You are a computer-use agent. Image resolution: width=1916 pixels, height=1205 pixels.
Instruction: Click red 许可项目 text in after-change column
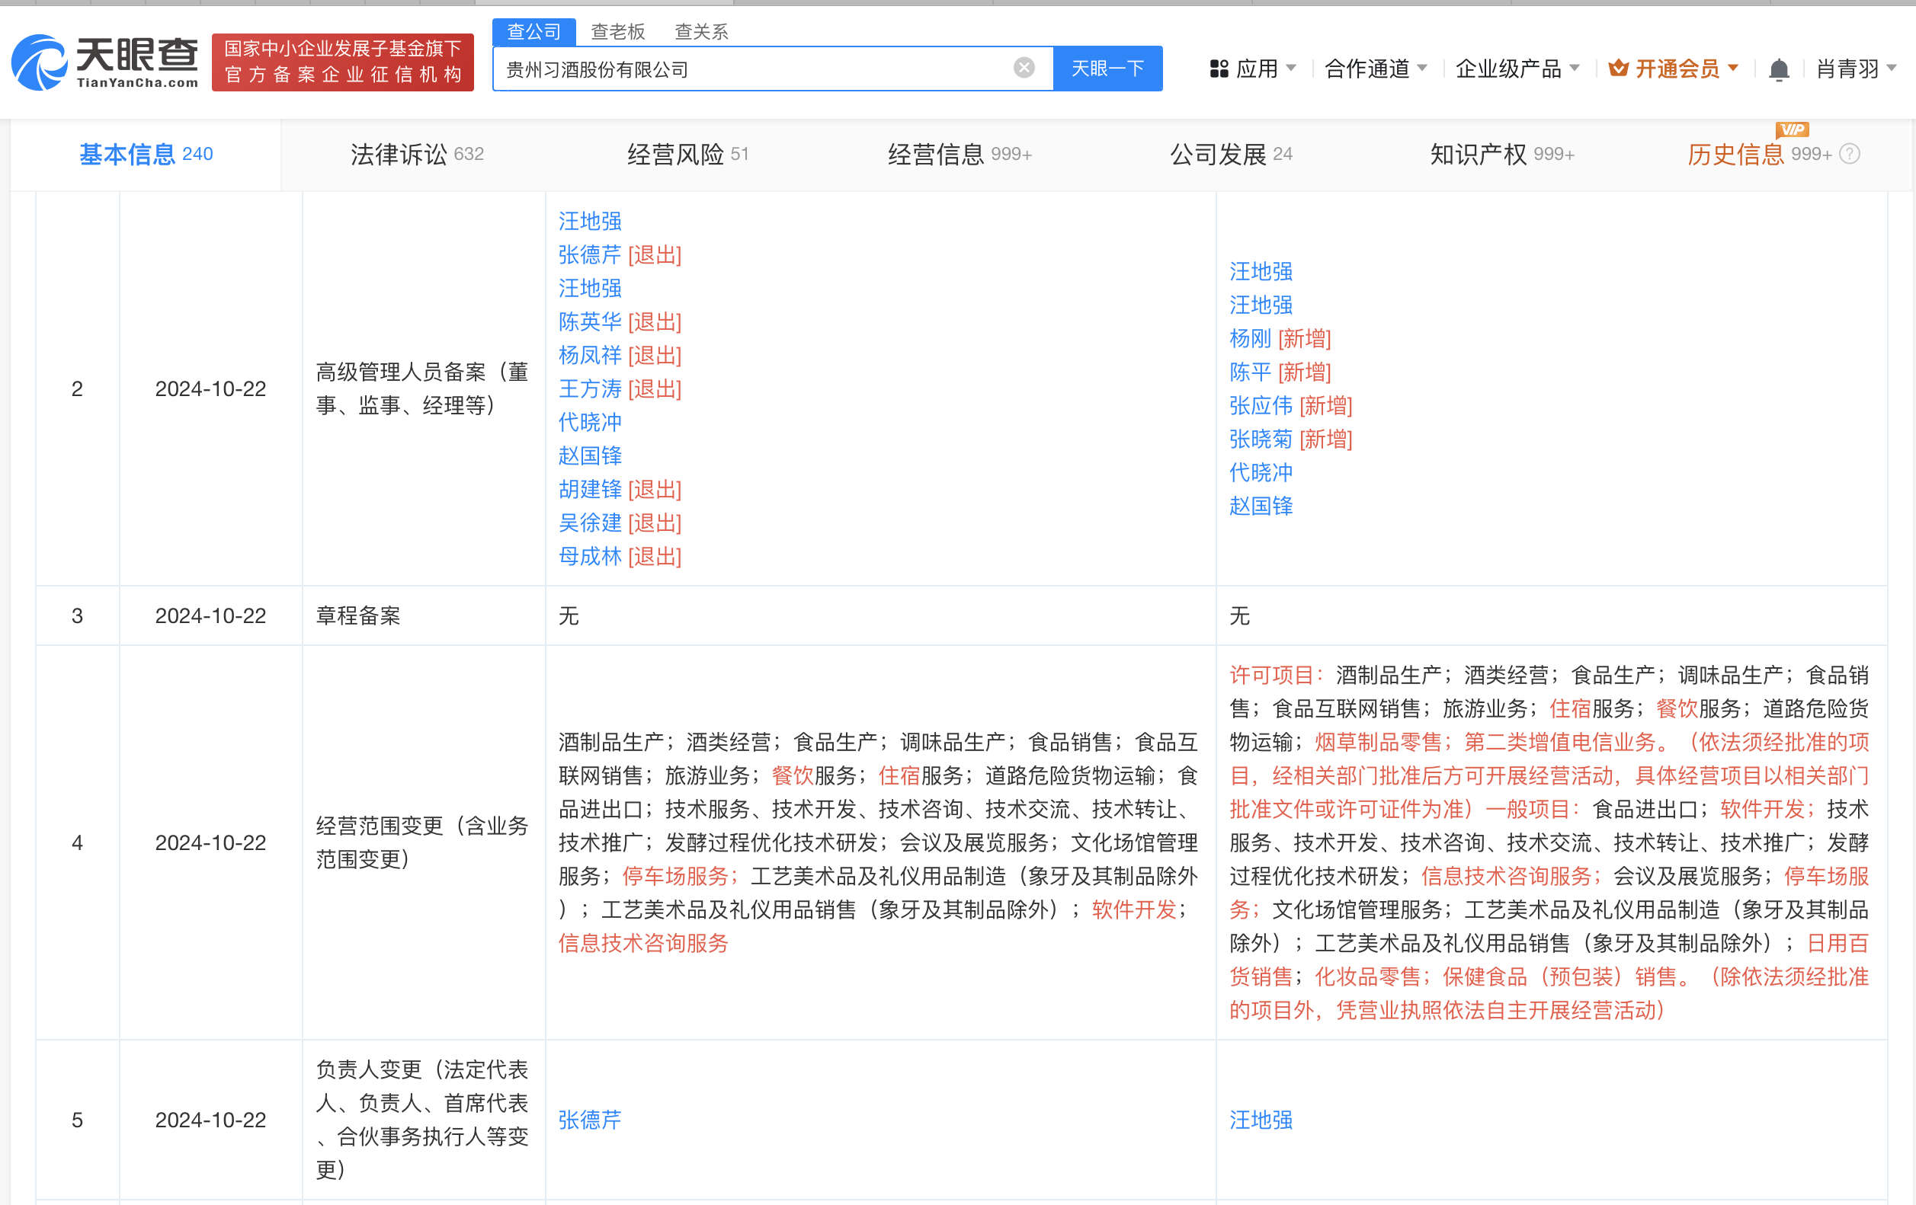(x=1277, y=676)
